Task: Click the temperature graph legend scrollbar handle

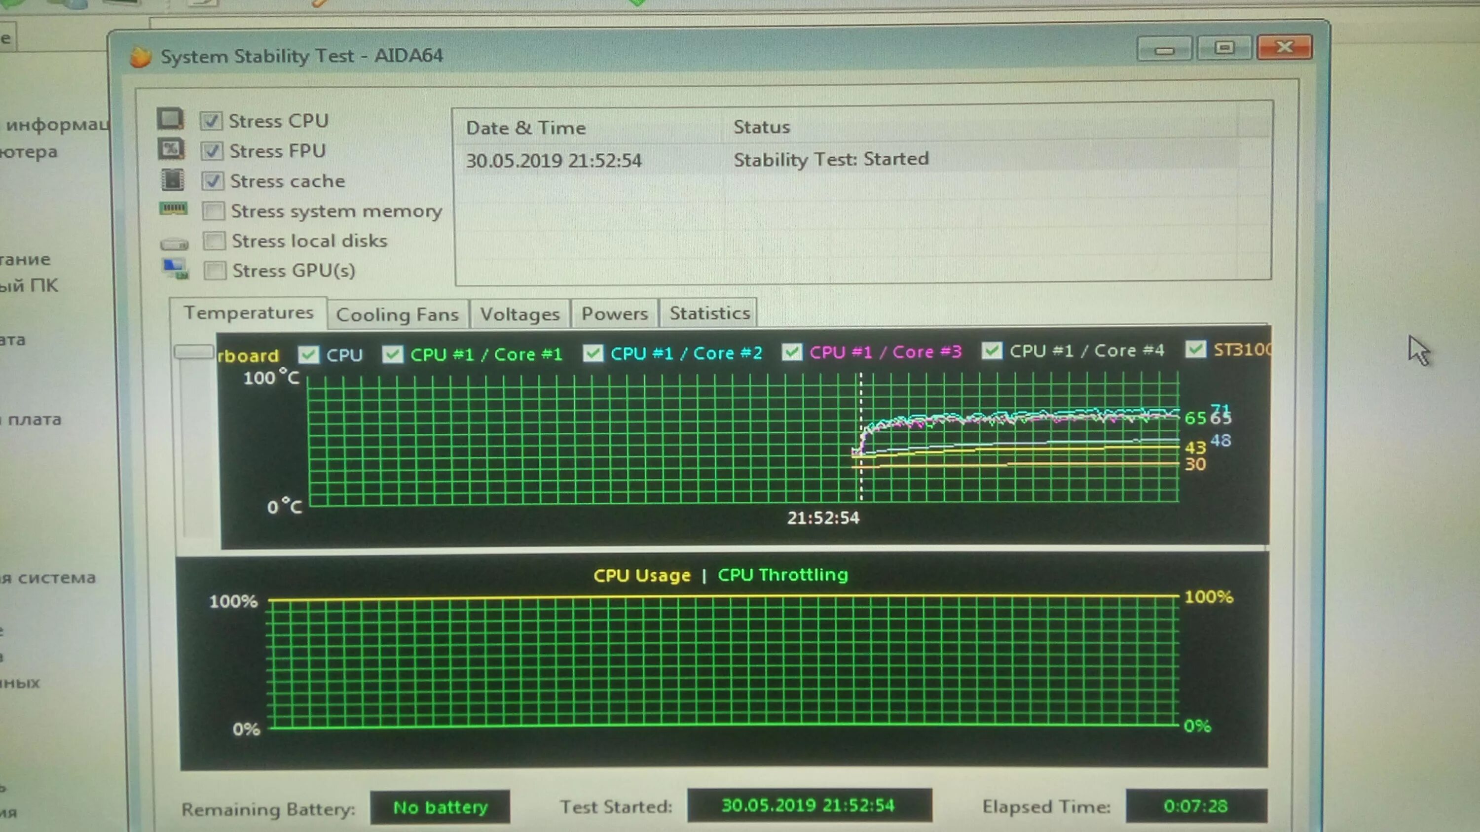Action: (x=193, y=351)
